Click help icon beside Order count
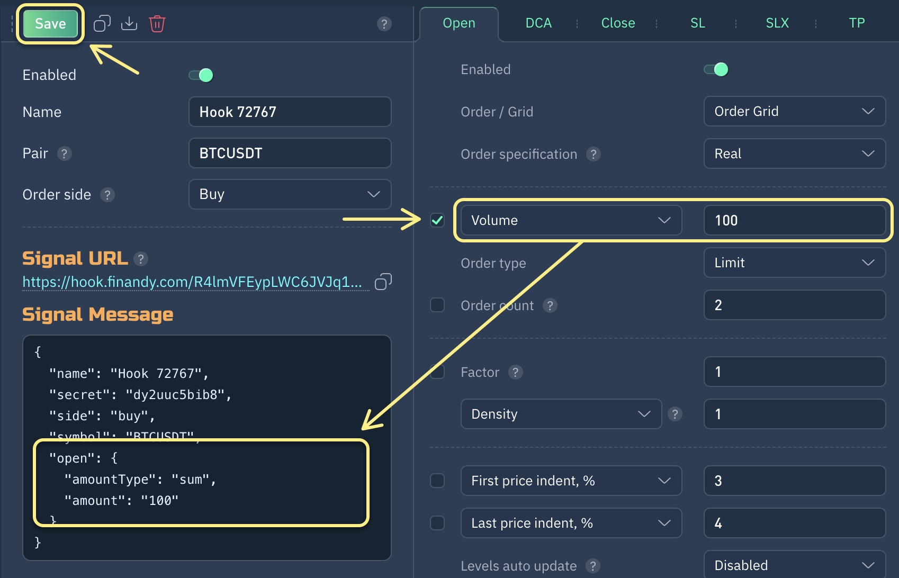 pyautogui.click(x=550, y=305)
